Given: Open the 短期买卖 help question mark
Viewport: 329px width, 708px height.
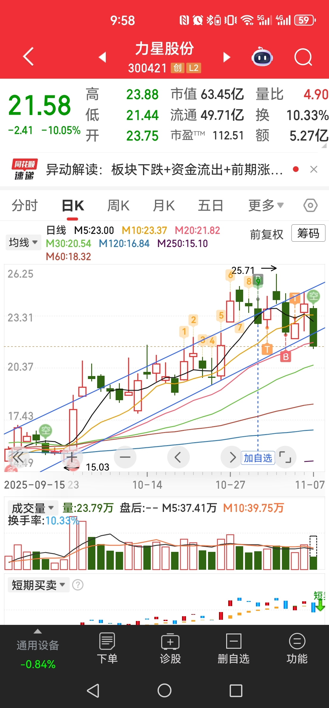Looking at the screenshot, I should [78, 585].
